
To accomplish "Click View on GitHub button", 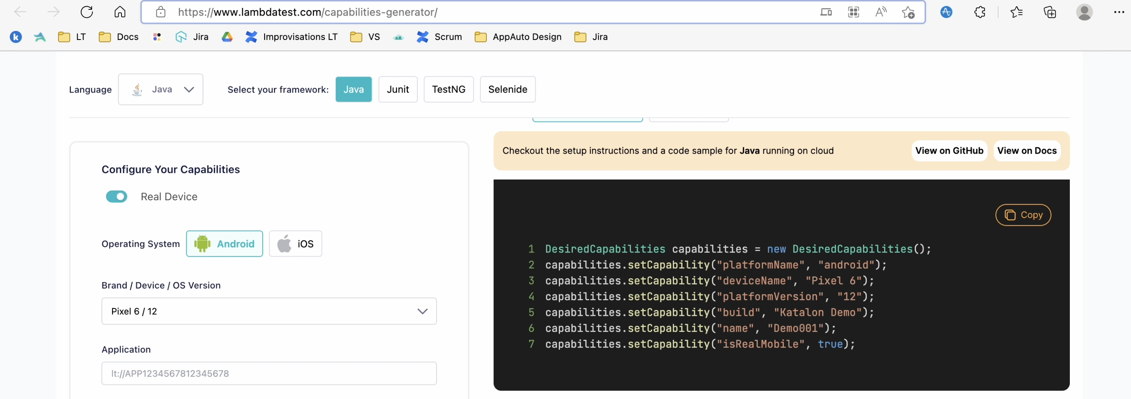I will point(949,151).
